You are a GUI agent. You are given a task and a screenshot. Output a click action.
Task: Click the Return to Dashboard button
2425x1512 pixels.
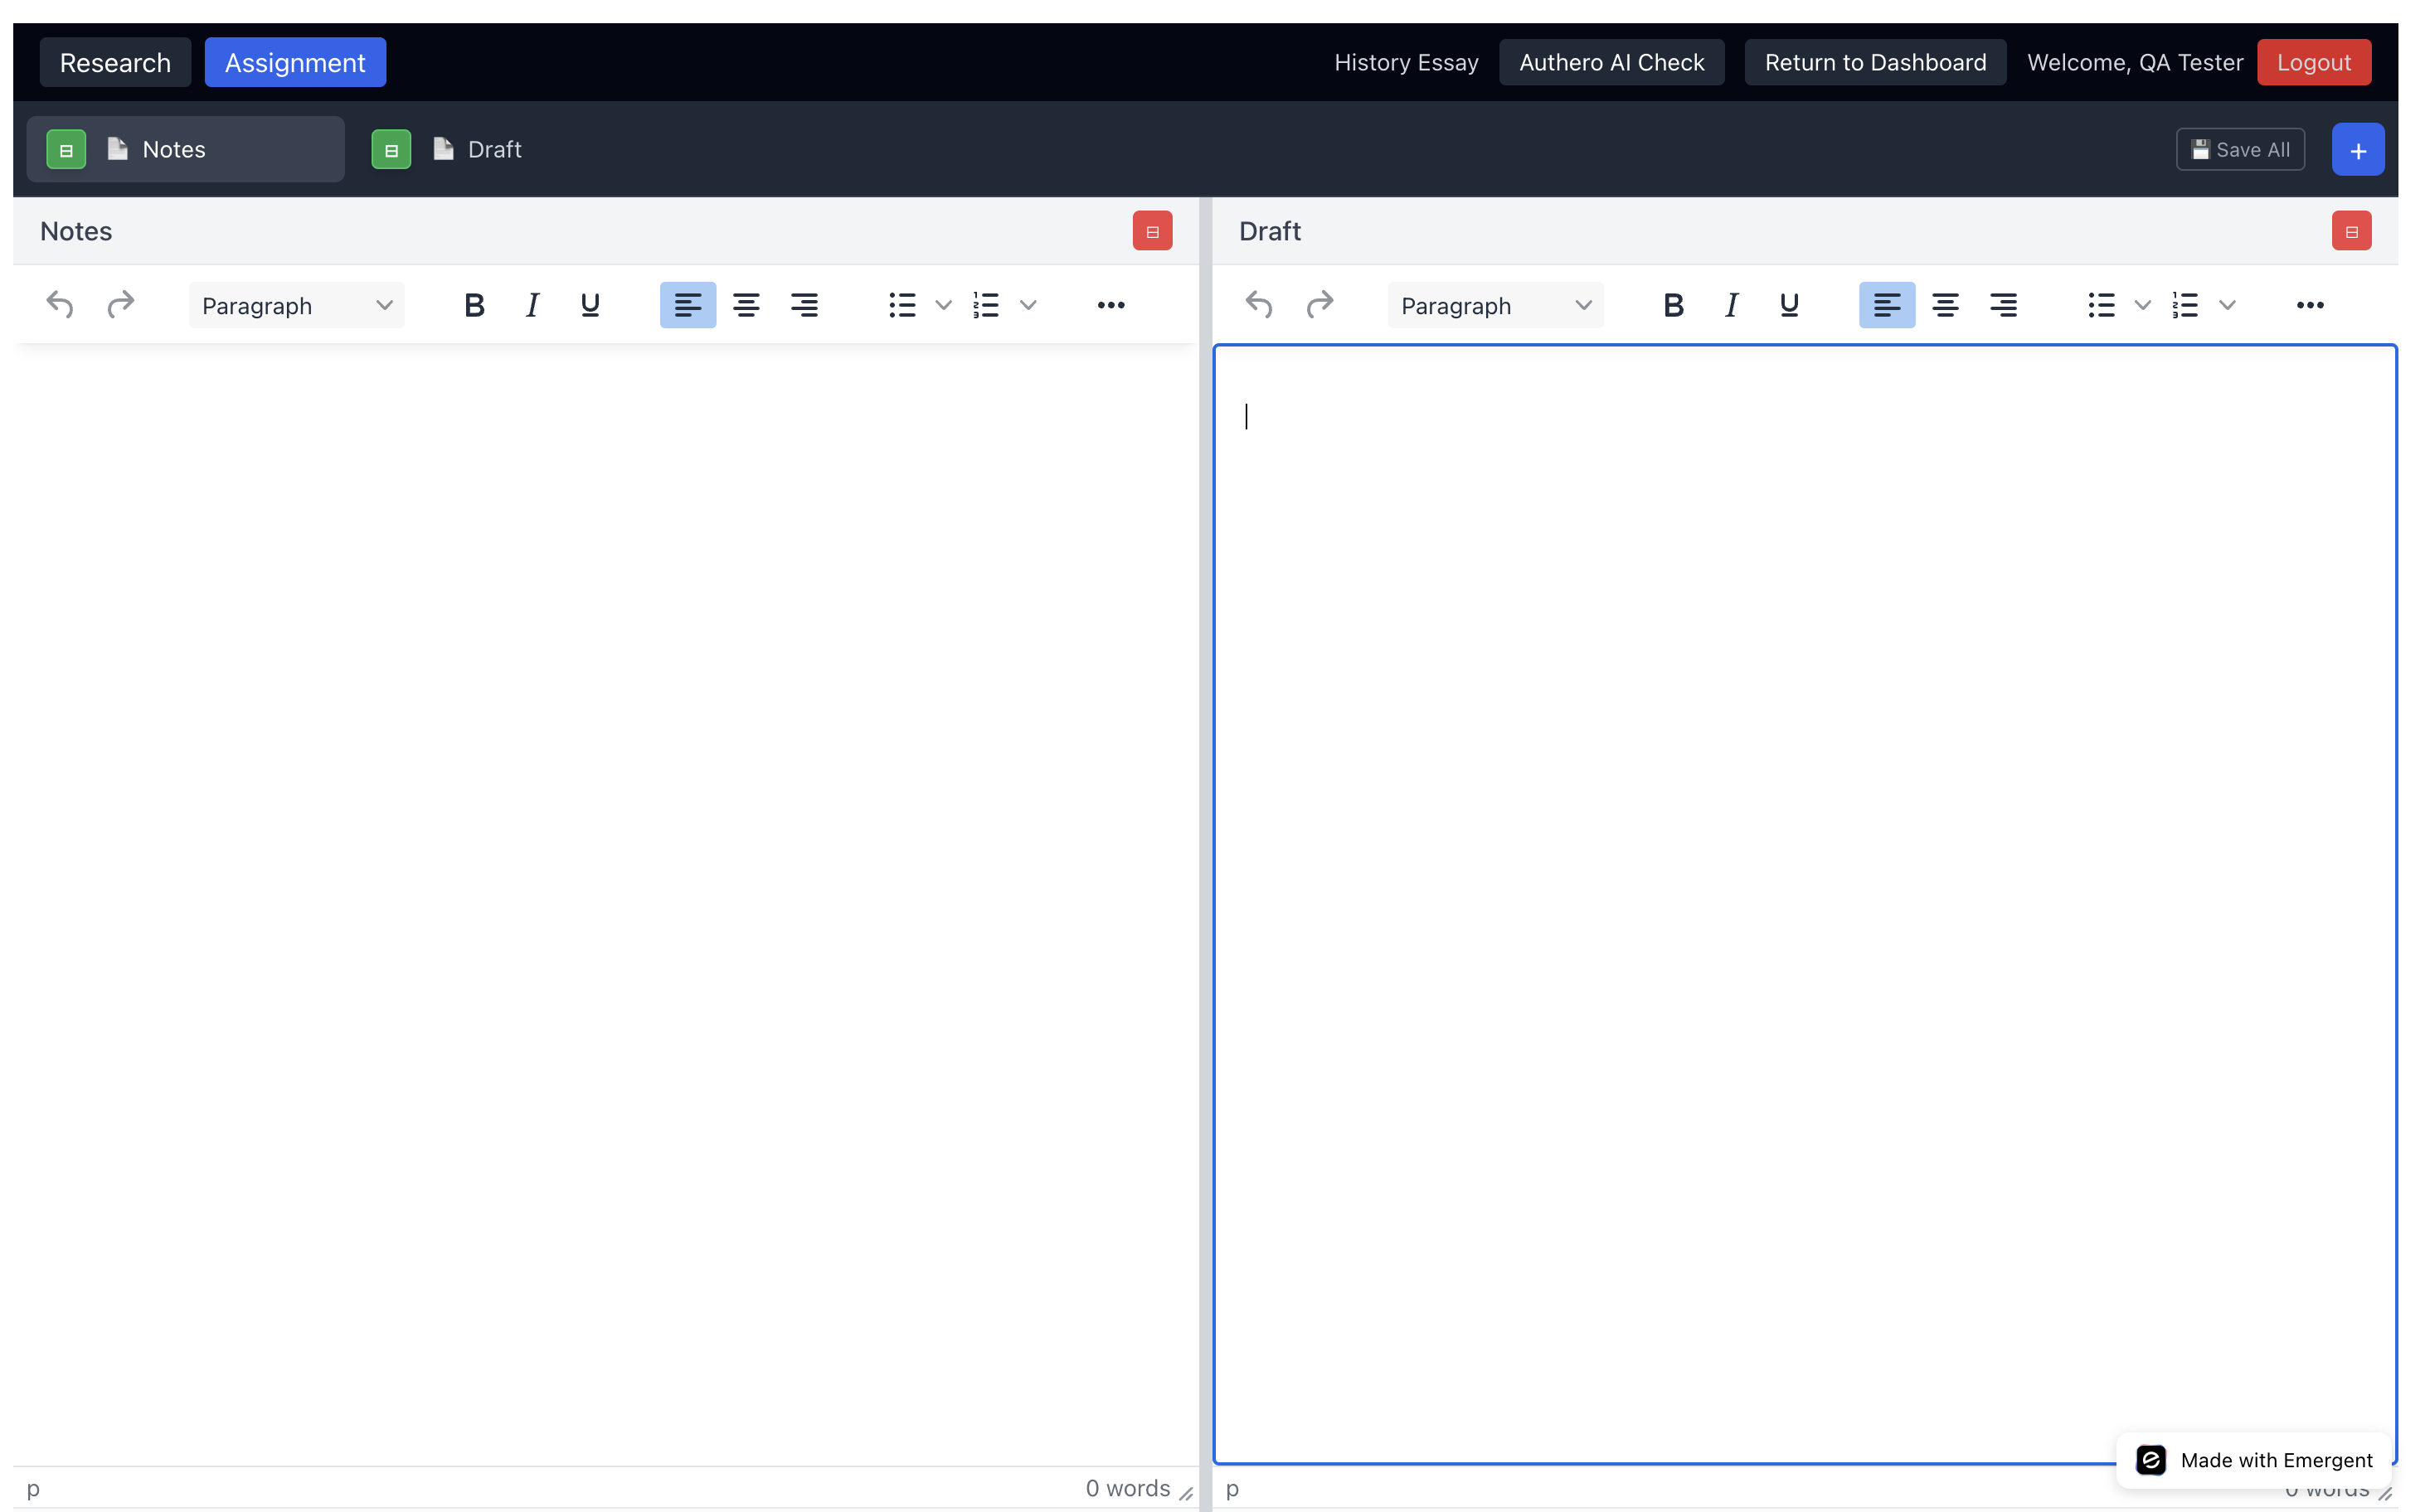click(1875, 62)
